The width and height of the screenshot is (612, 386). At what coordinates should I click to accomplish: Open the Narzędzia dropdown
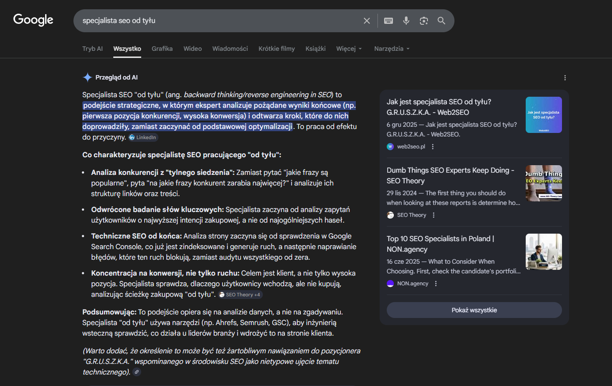(x=391, y=49)
